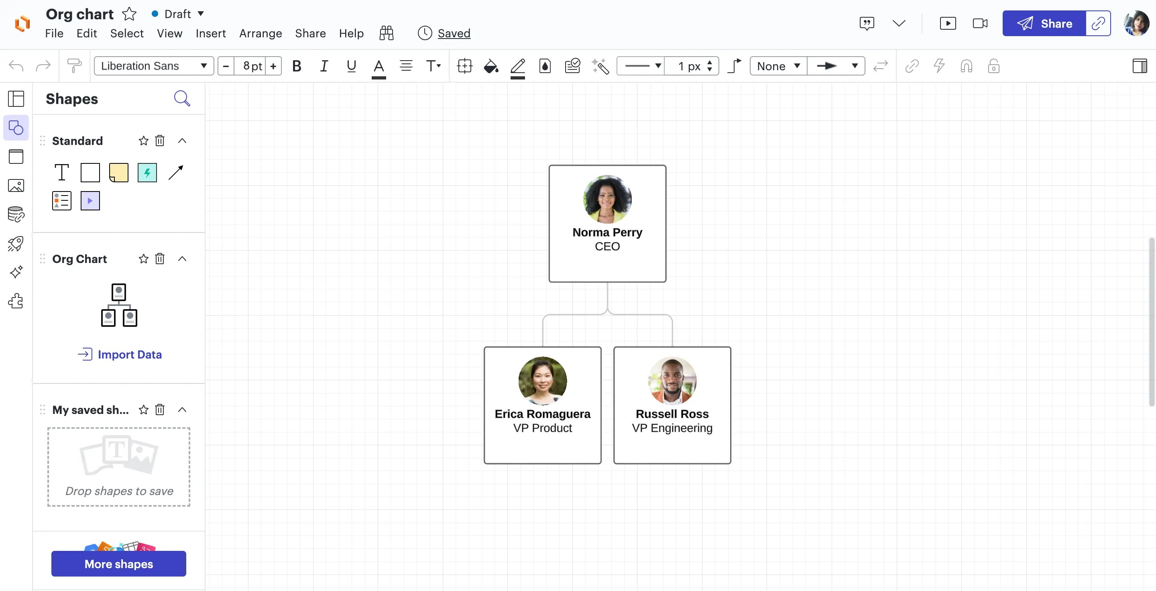The width and height of the screenshot is (1156, 591).
Task: Click the format painter roller icon
Action: [74, 66]
